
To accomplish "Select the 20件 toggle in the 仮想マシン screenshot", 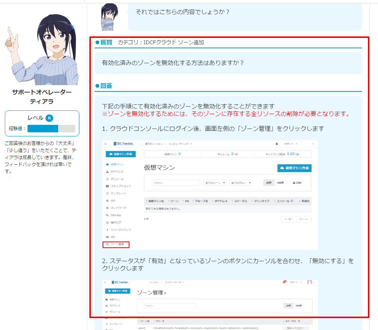I will (x=269, y=183).
